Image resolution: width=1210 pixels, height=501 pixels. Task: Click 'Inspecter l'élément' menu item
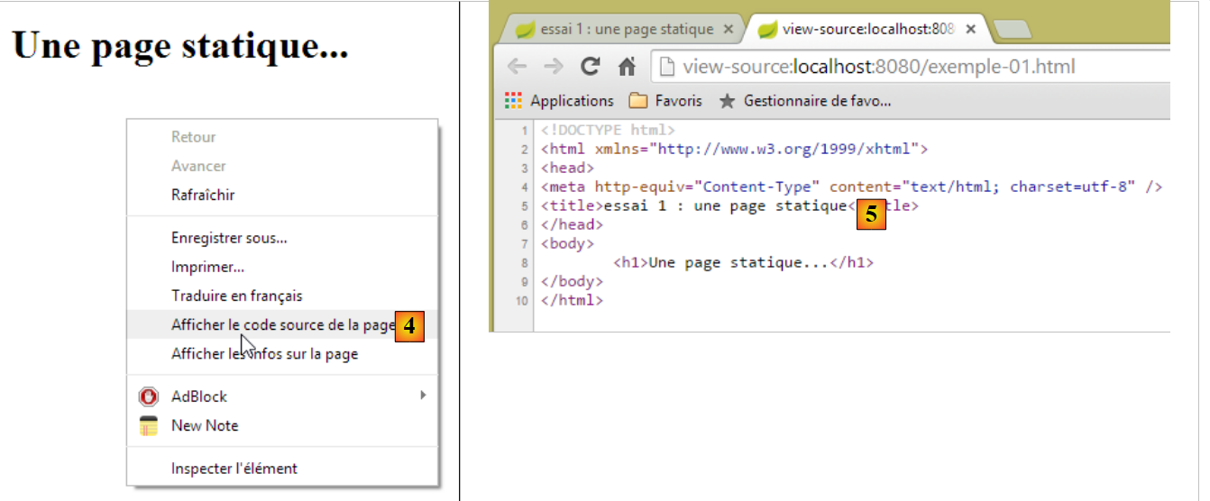(x=234, y=469)
